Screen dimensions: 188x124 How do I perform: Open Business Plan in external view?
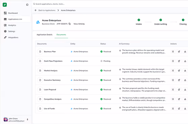coord(179,52)
